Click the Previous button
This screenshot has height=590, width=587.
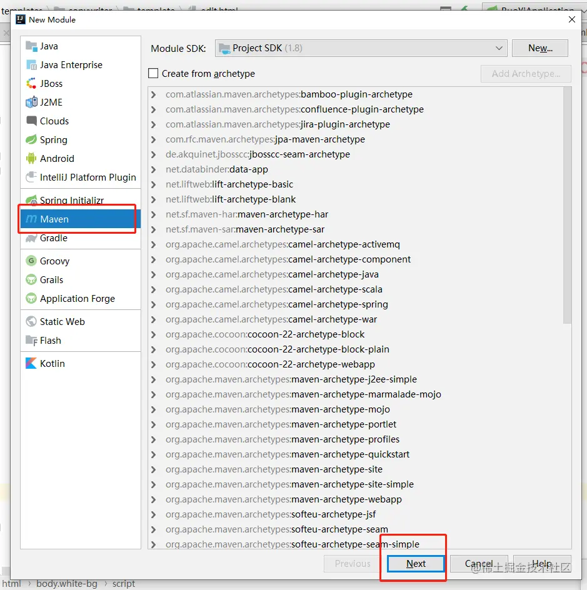(x=353, y=563)
